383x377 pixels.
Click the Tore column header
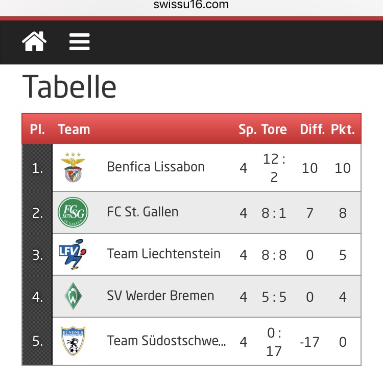(274, 129)
